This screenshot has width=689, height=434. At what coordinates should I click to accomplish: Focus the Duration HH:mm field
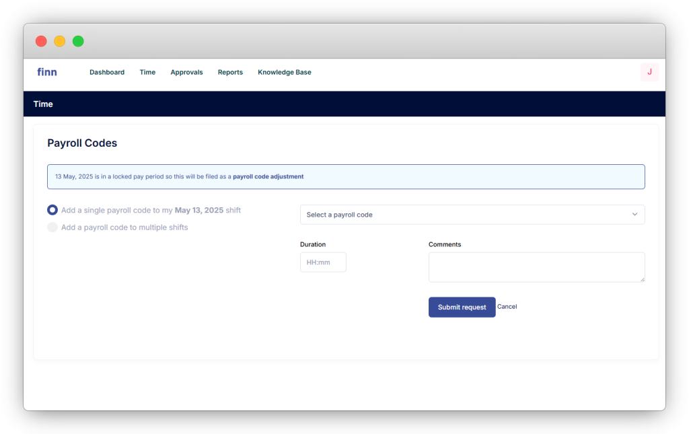coord(323,262)
